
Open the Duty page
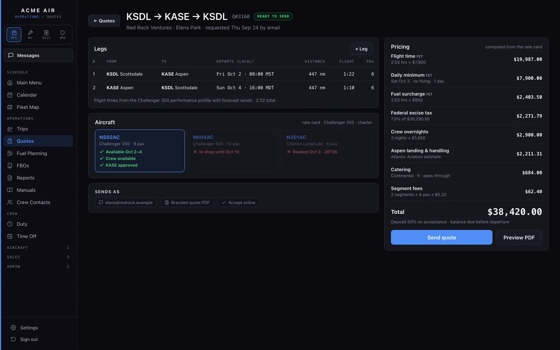click(38, 224)
